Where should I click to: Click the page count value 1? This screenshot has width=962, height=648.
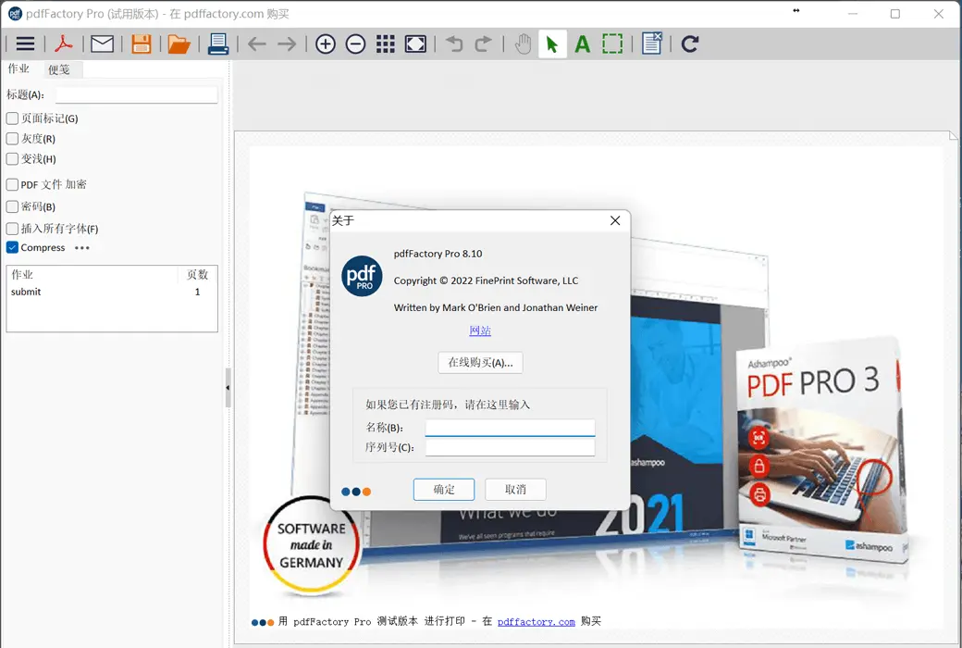[x=198, y=292]
